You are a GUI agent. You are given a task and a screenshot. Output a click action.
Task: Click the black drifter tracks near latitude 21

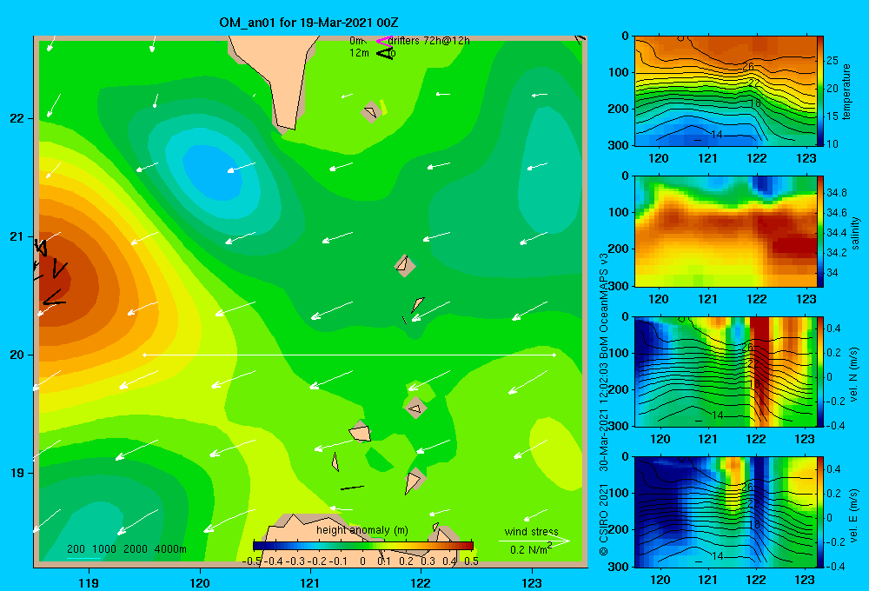coord(51,272)
